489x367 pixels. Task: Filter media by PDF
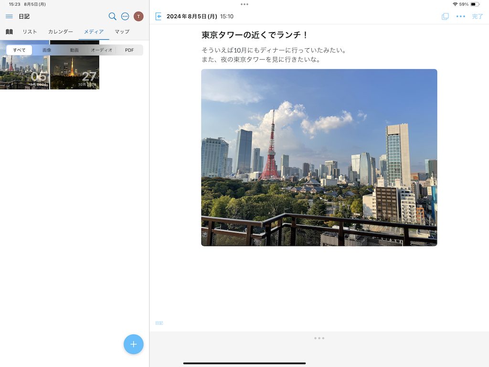coord(129,50)
